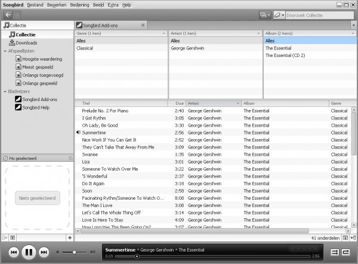Collapse the Bladwijzers section
The height and width of the screenshot is (264, 358).
coord(4,91)
